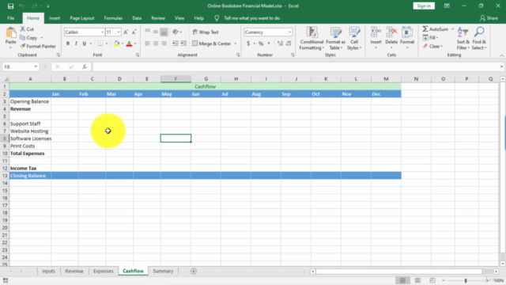Click the Insert cells icon
Viewport: 506px width, 285px height.
[x=376, y=32]
